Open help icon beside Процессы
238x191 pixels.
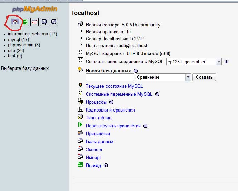[111, 102]
